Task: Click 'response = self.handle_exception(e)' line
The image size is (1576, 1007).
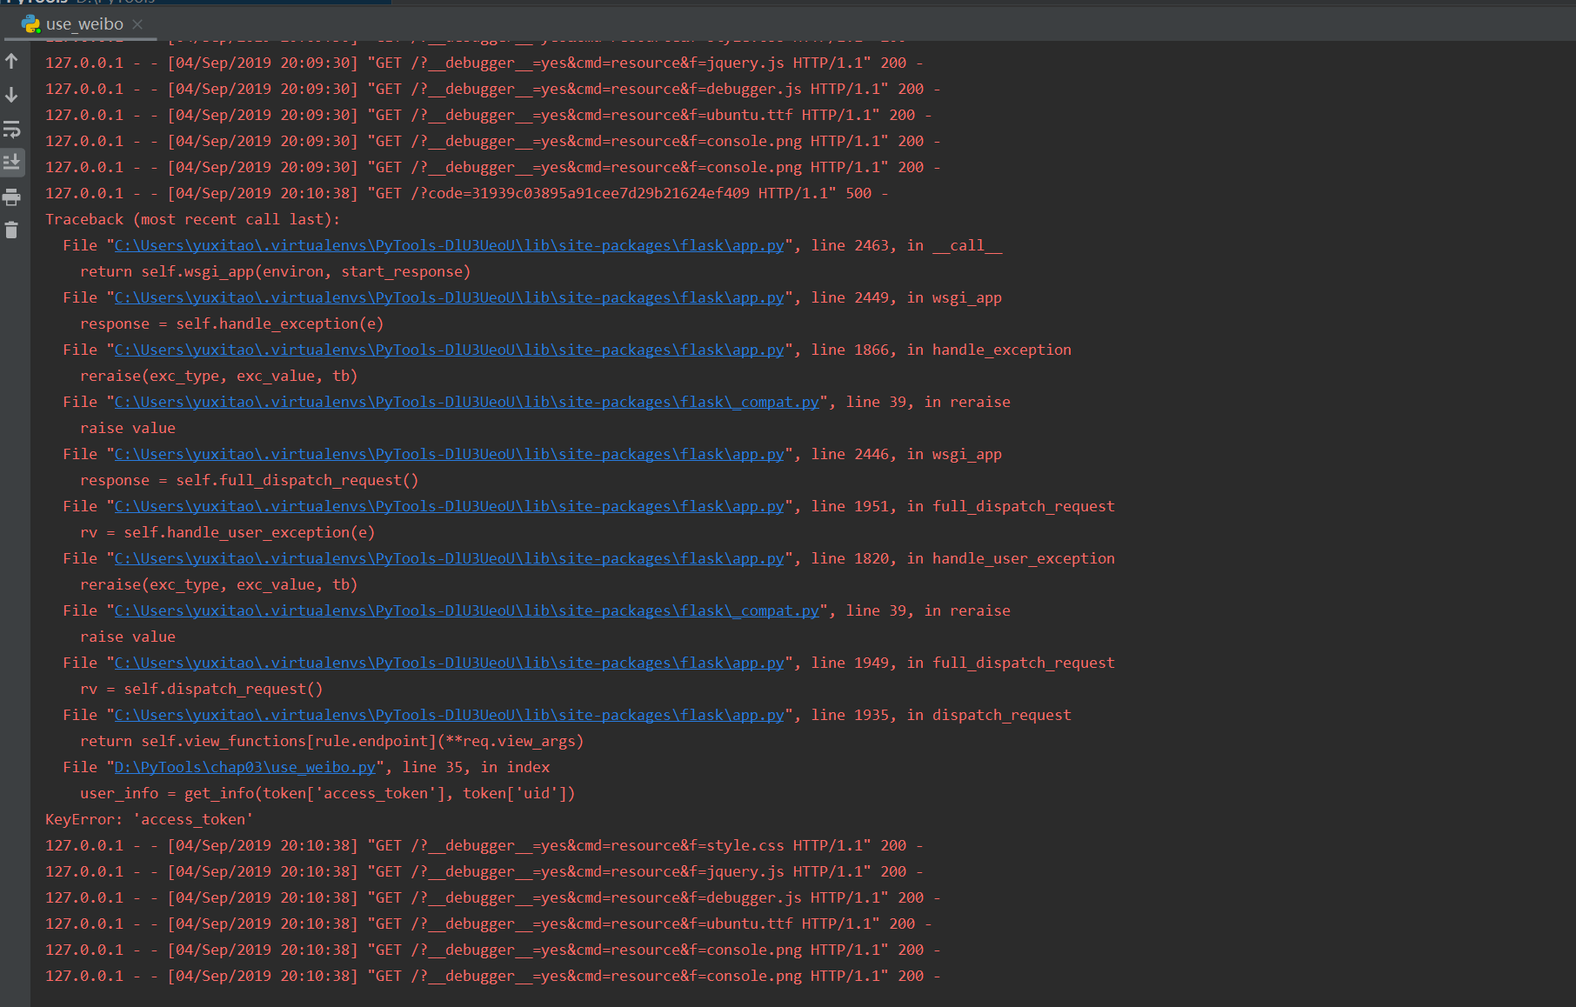Action: click(x=231, y=323)
